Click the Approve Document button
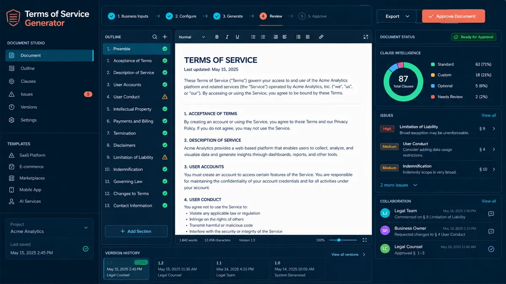The image size is (506, 284). 453,16
